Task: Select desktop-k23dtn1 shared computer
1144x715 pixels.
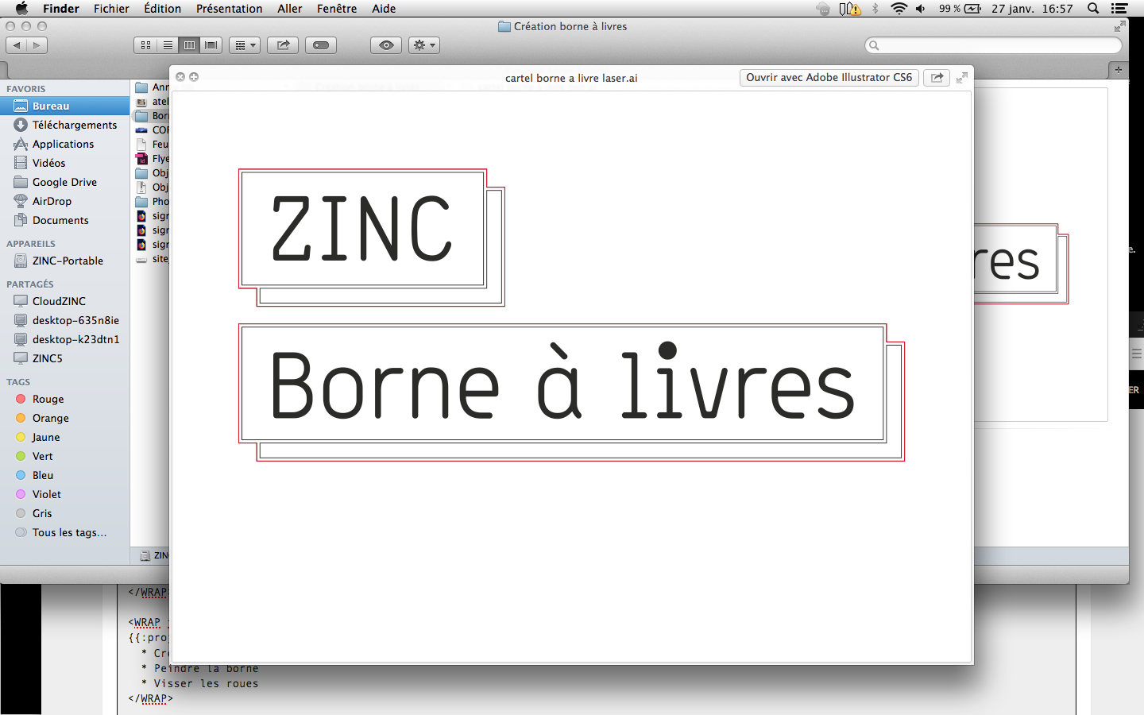Action: click(64, 339)
